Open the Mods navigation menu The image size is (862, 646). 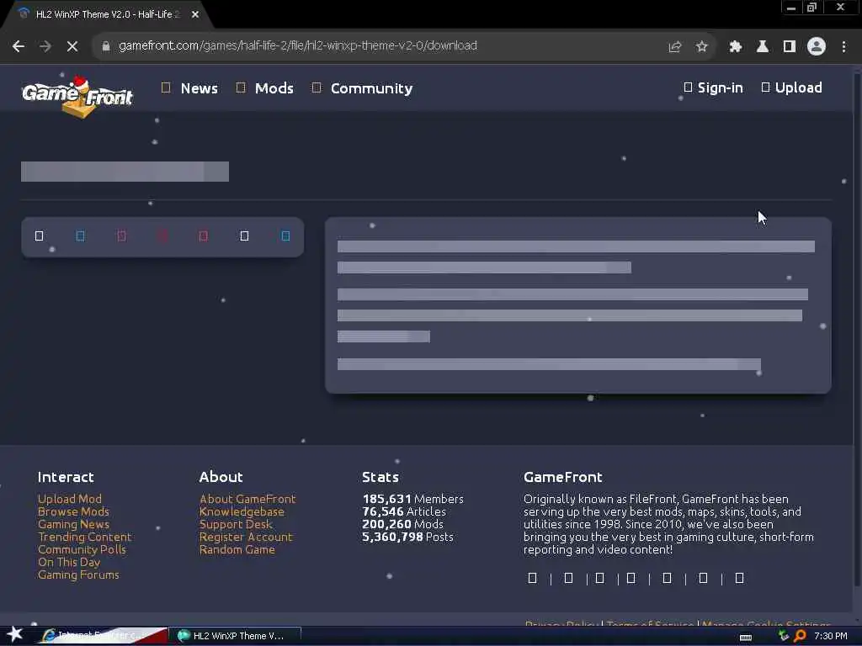point(265,87)
